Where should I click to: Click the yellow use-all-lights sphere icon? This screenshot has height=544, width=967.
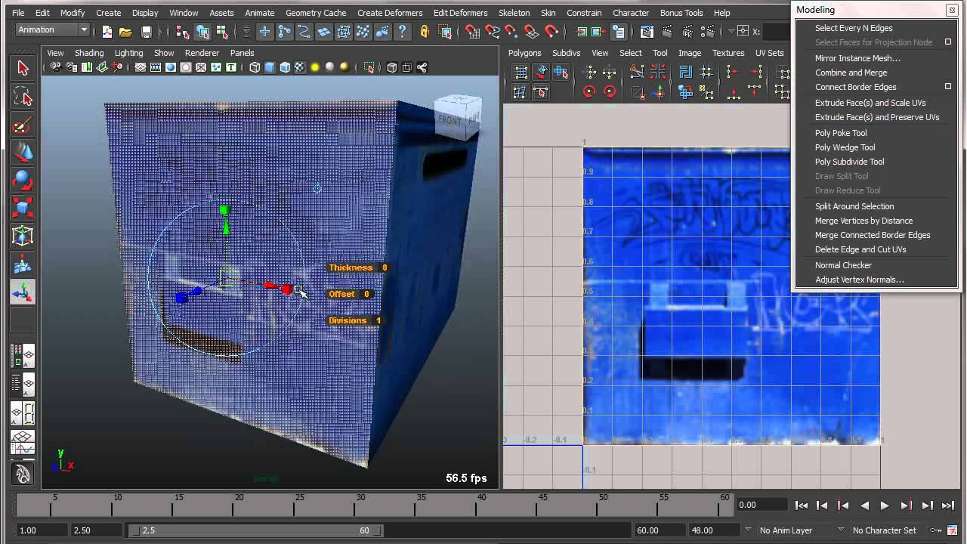[315, 67]
